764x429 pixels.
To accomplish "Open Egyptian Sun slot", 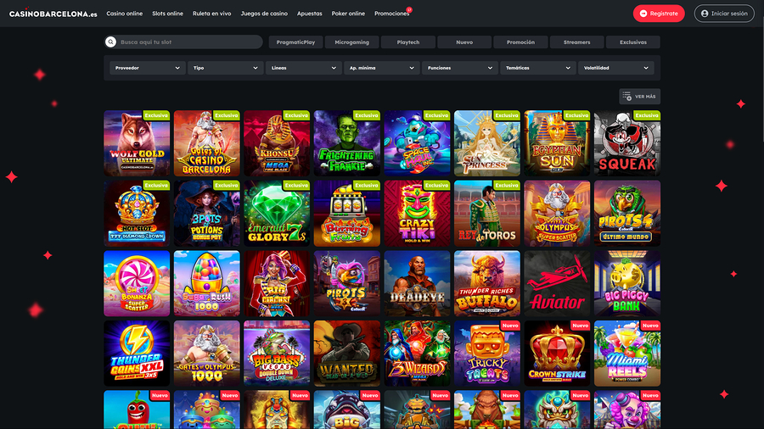I will pos(557,143).
